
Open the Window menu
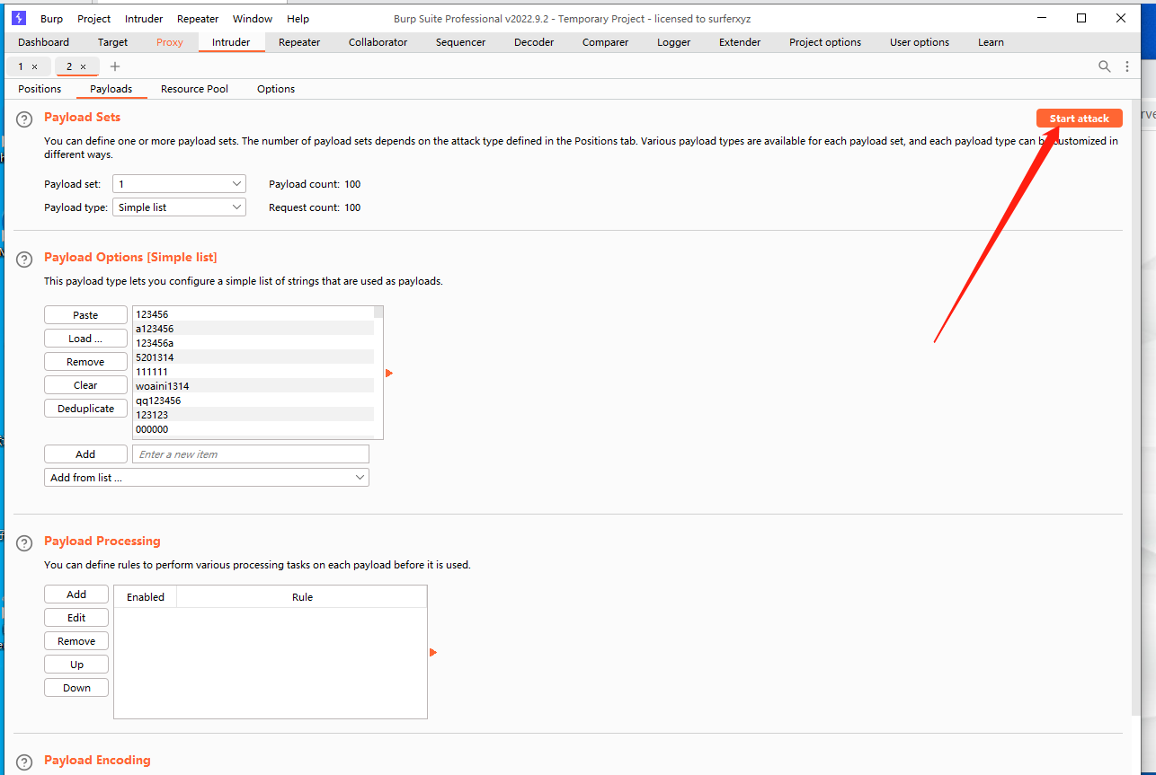click(x=253, y=19)
